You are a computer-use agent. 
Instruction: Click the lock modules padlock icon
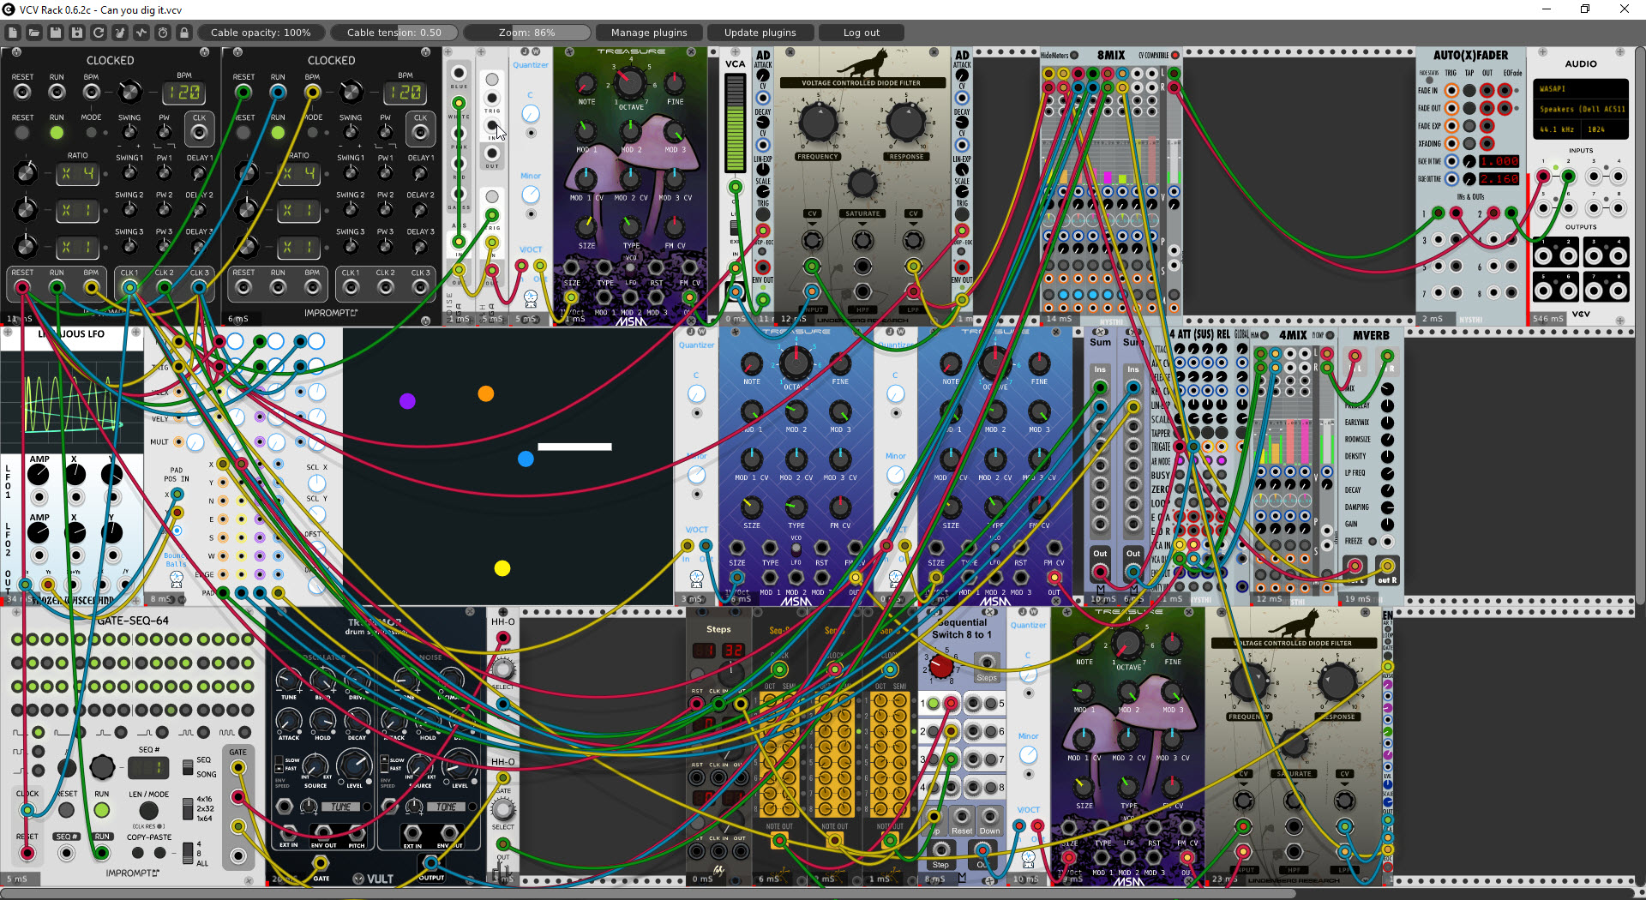[x=184, y=33]
